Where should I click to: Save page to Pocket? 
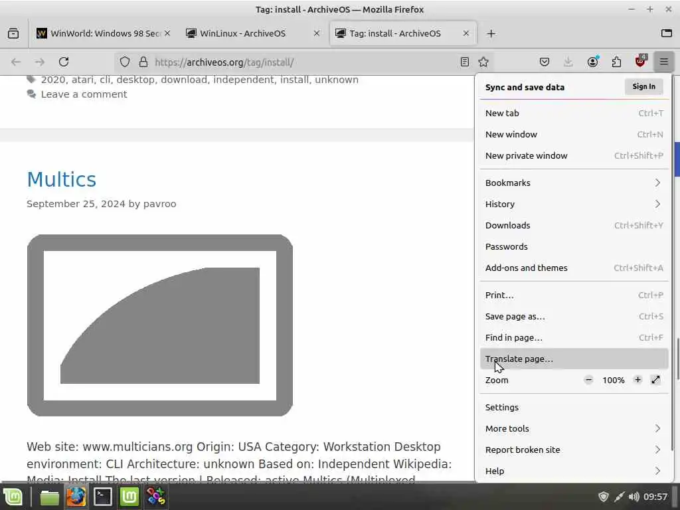545,62
